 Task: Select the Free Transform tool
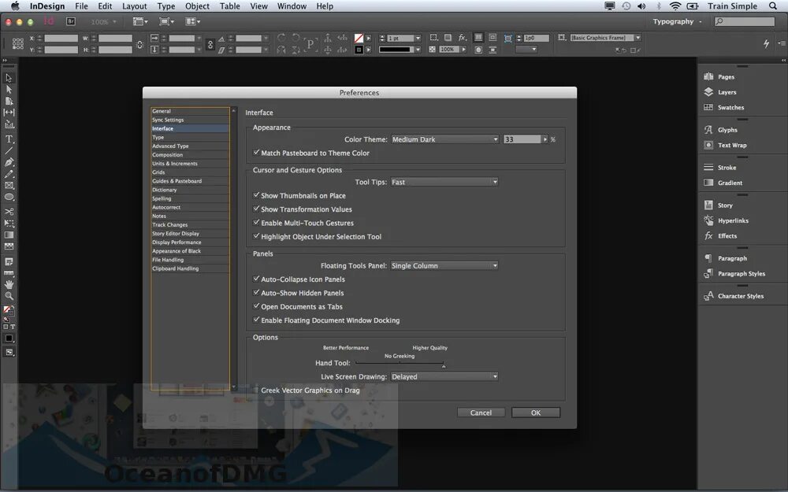pos(9,223)
